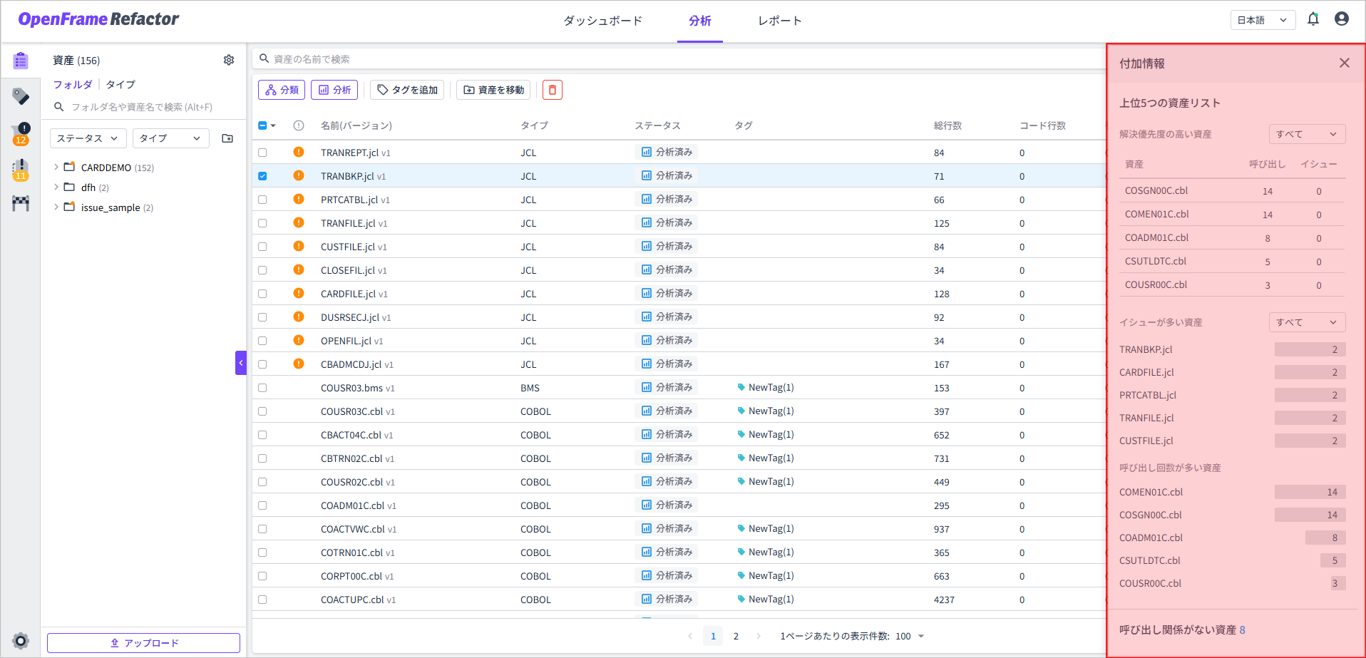
Task: Click the COADM01C.cbl call count bar
Action: (1325, 538)
